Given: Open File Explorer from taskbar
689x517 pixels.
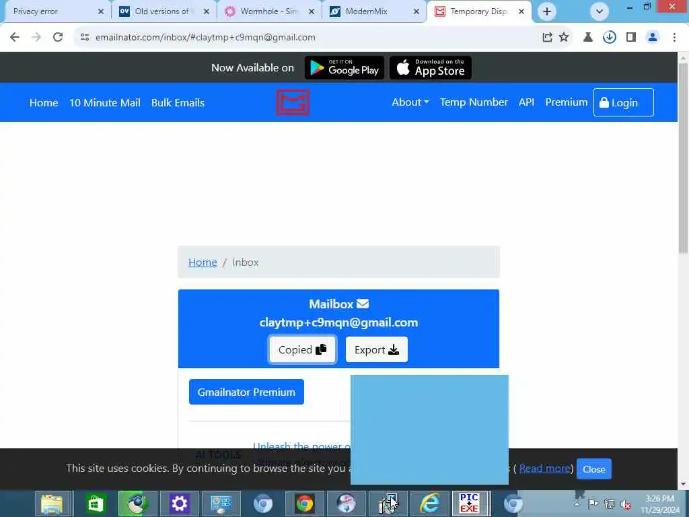Looking at the screenshot, I should [x=52, y=504].
